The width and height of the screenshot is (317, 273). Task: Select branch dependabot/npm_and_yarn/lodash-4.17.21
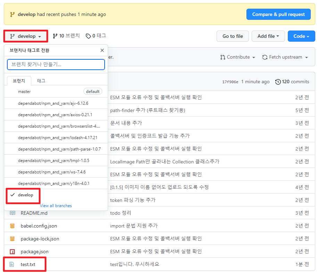[x=56, y=138]
